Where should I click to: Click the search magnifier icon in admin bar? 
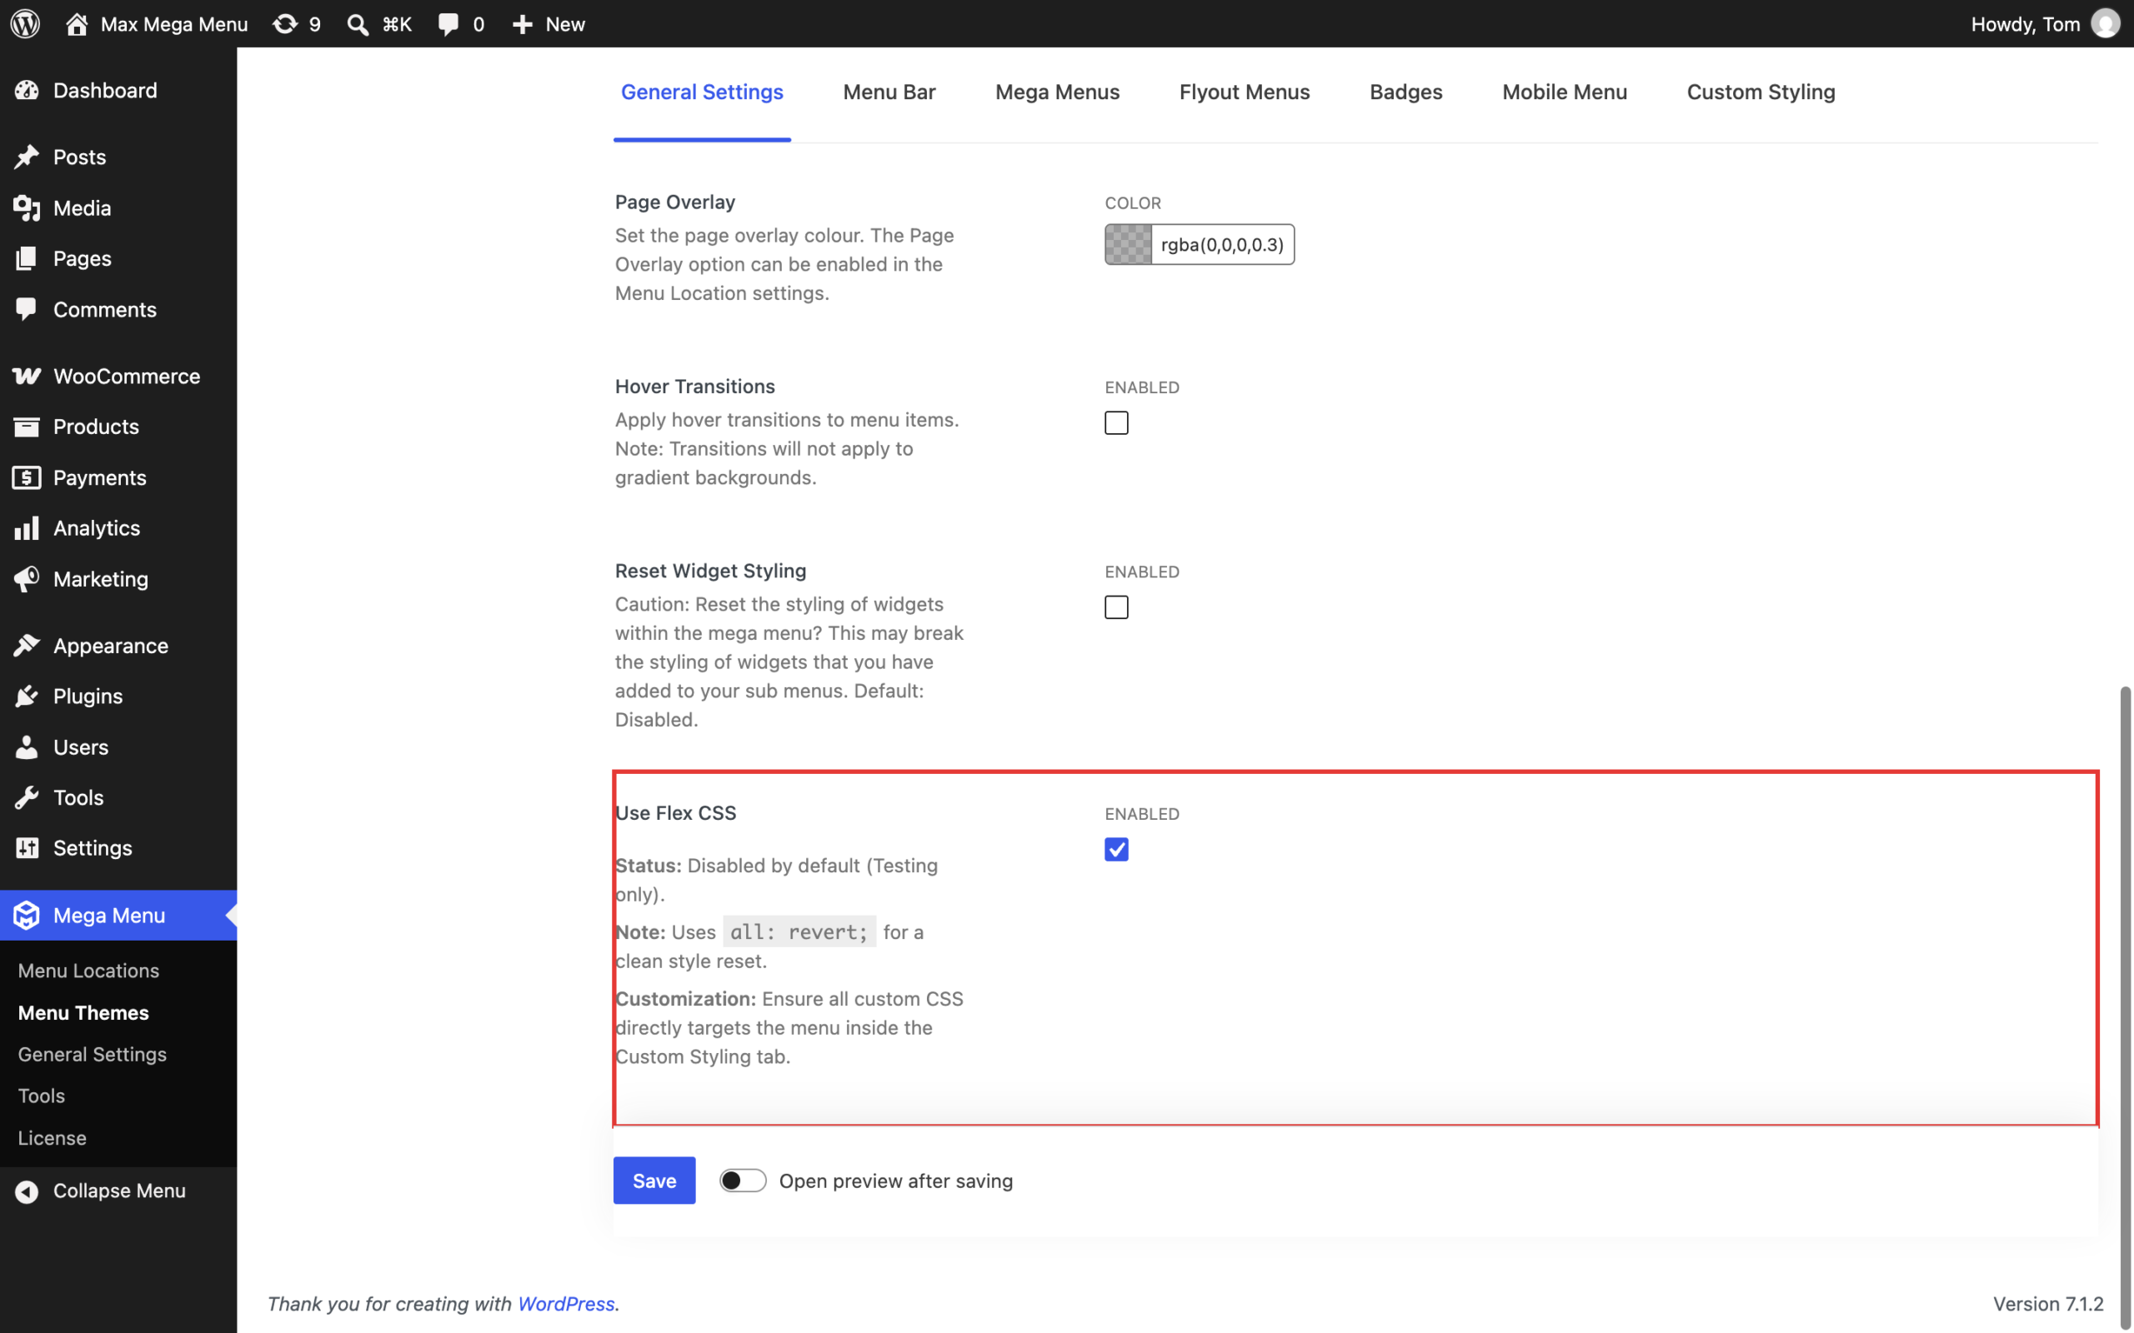tap(357, 24)
